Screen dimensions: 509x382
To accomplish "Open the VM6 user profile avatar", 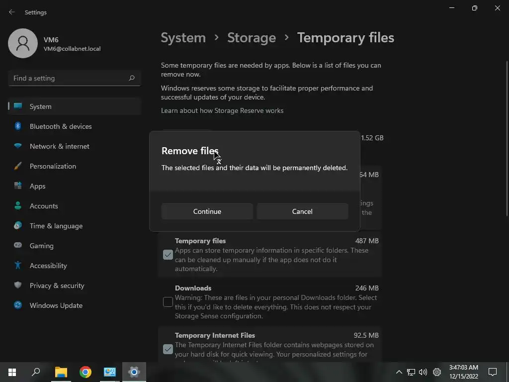I will tap(23, 43).
